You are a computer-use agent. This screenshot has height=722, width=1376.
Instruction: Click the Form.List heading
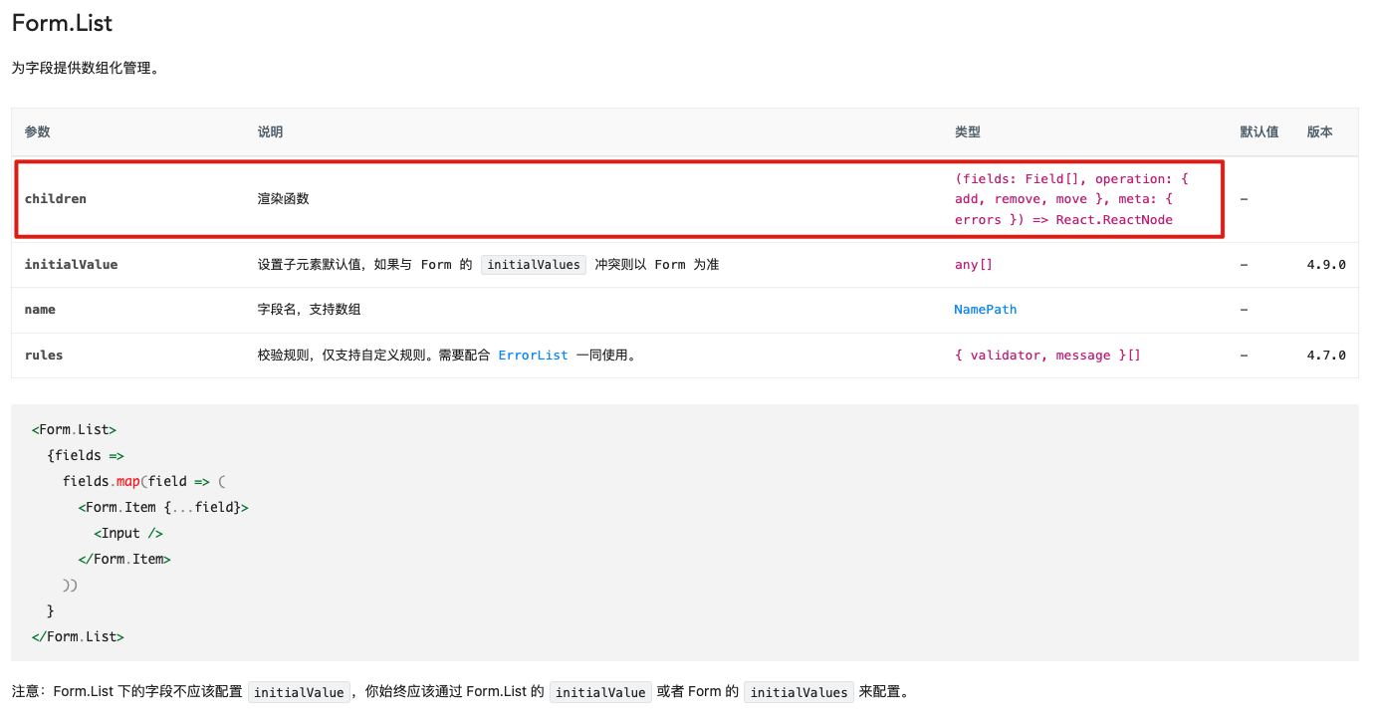(62, 22)
